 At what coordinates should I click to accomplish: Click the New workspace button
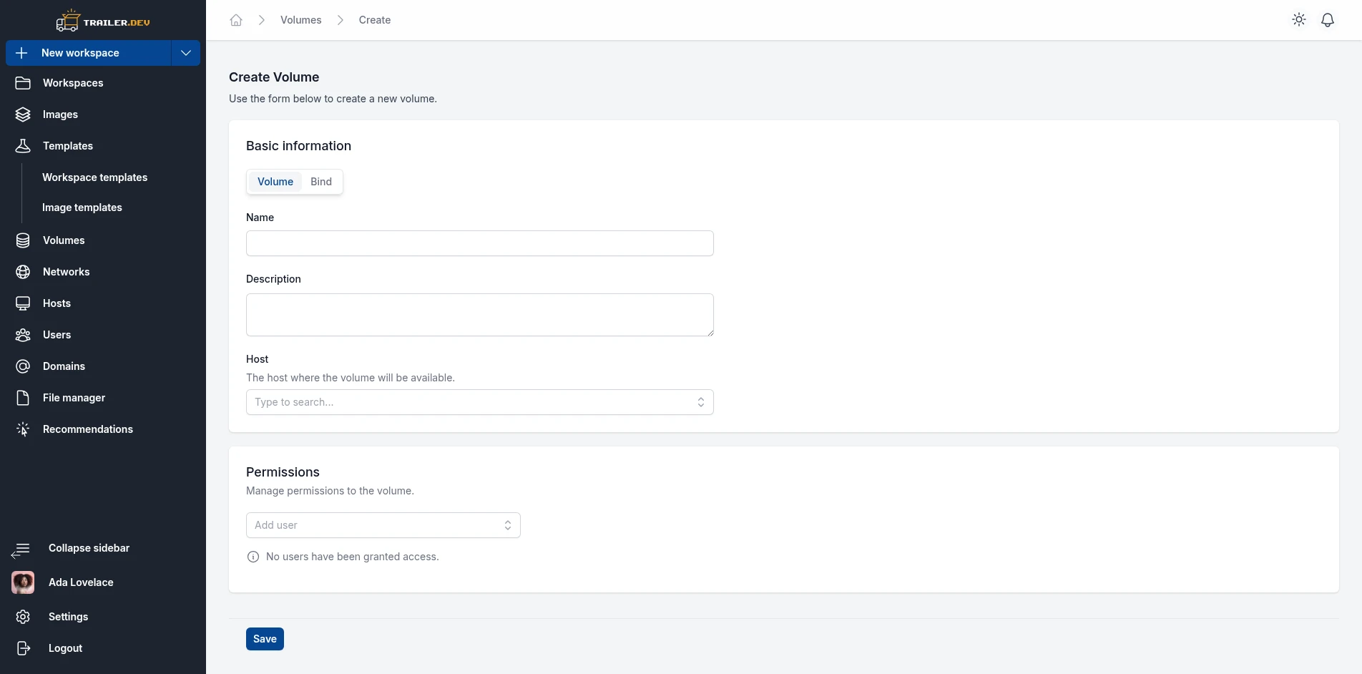coord(89,53)
